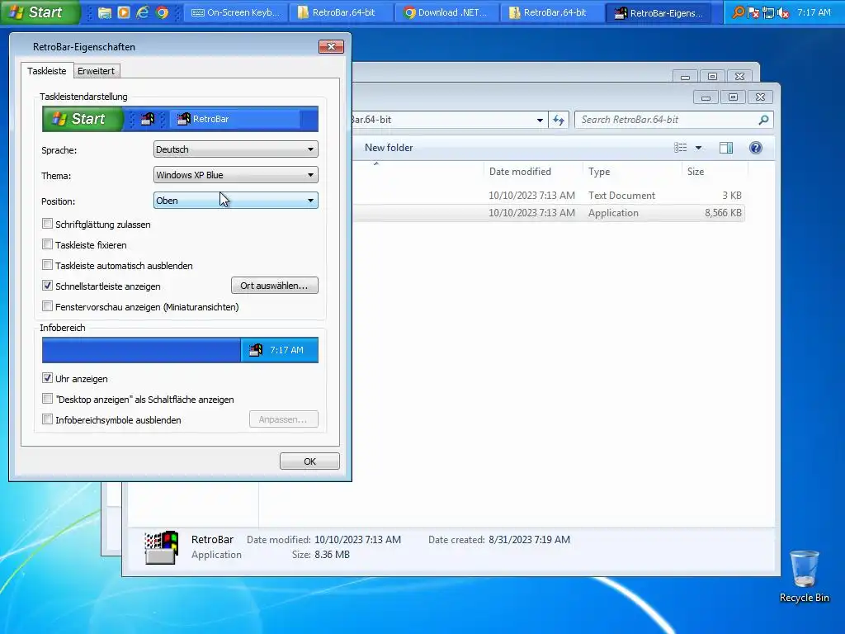Open Internet Explorer from quick launch
845x634 pixels.
click(x=142, y=12)
